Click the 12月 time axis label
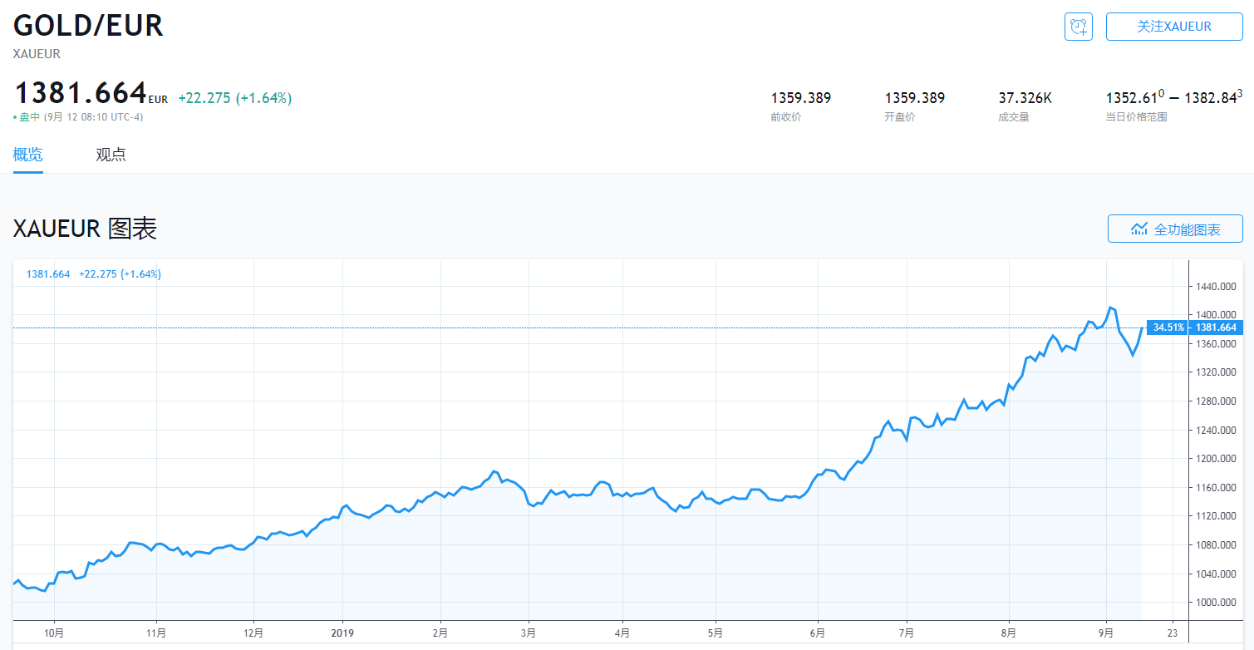The image size is (1254, 650). point(254,633)
